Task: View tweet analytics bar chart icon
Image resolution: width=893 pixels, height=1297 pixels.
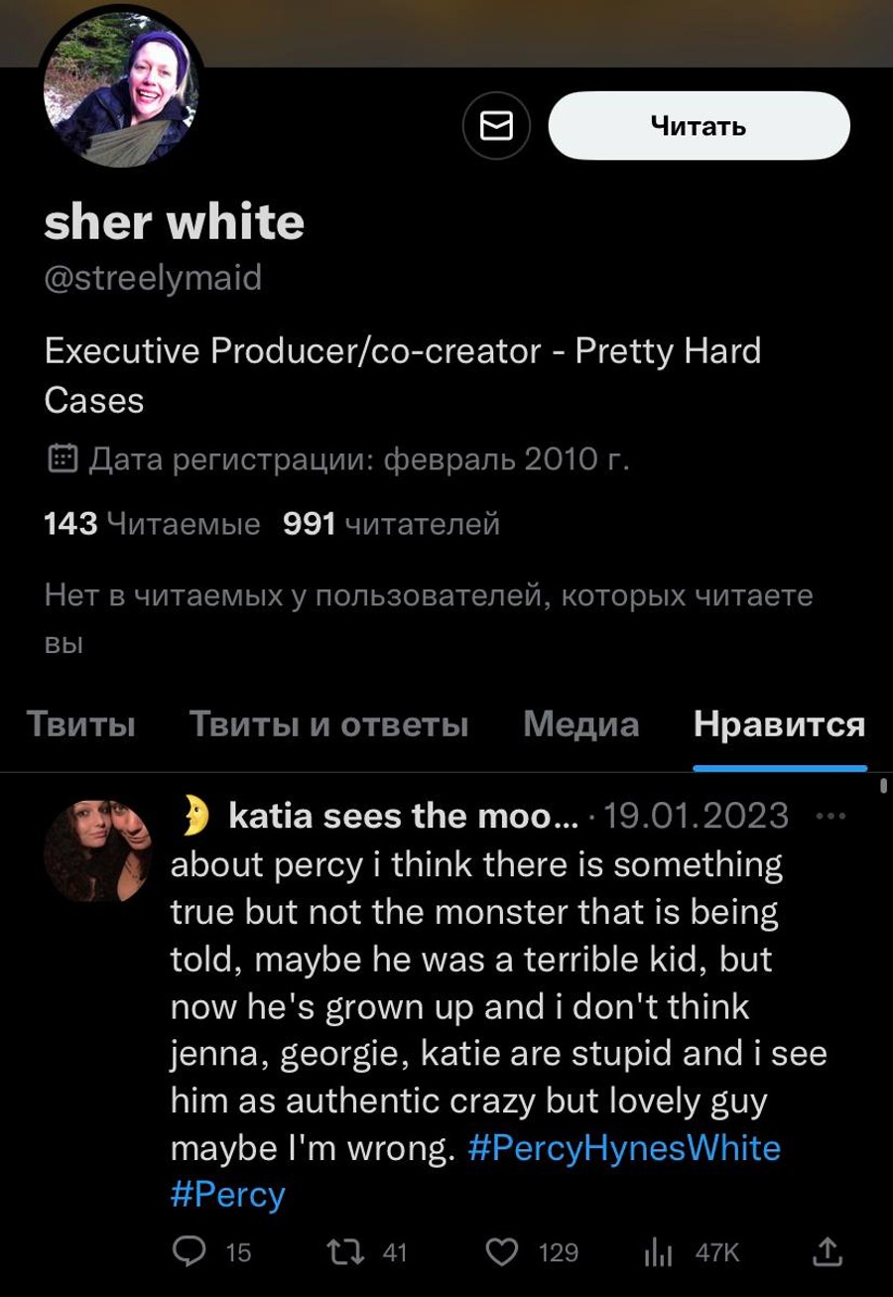Action: 660,1252
